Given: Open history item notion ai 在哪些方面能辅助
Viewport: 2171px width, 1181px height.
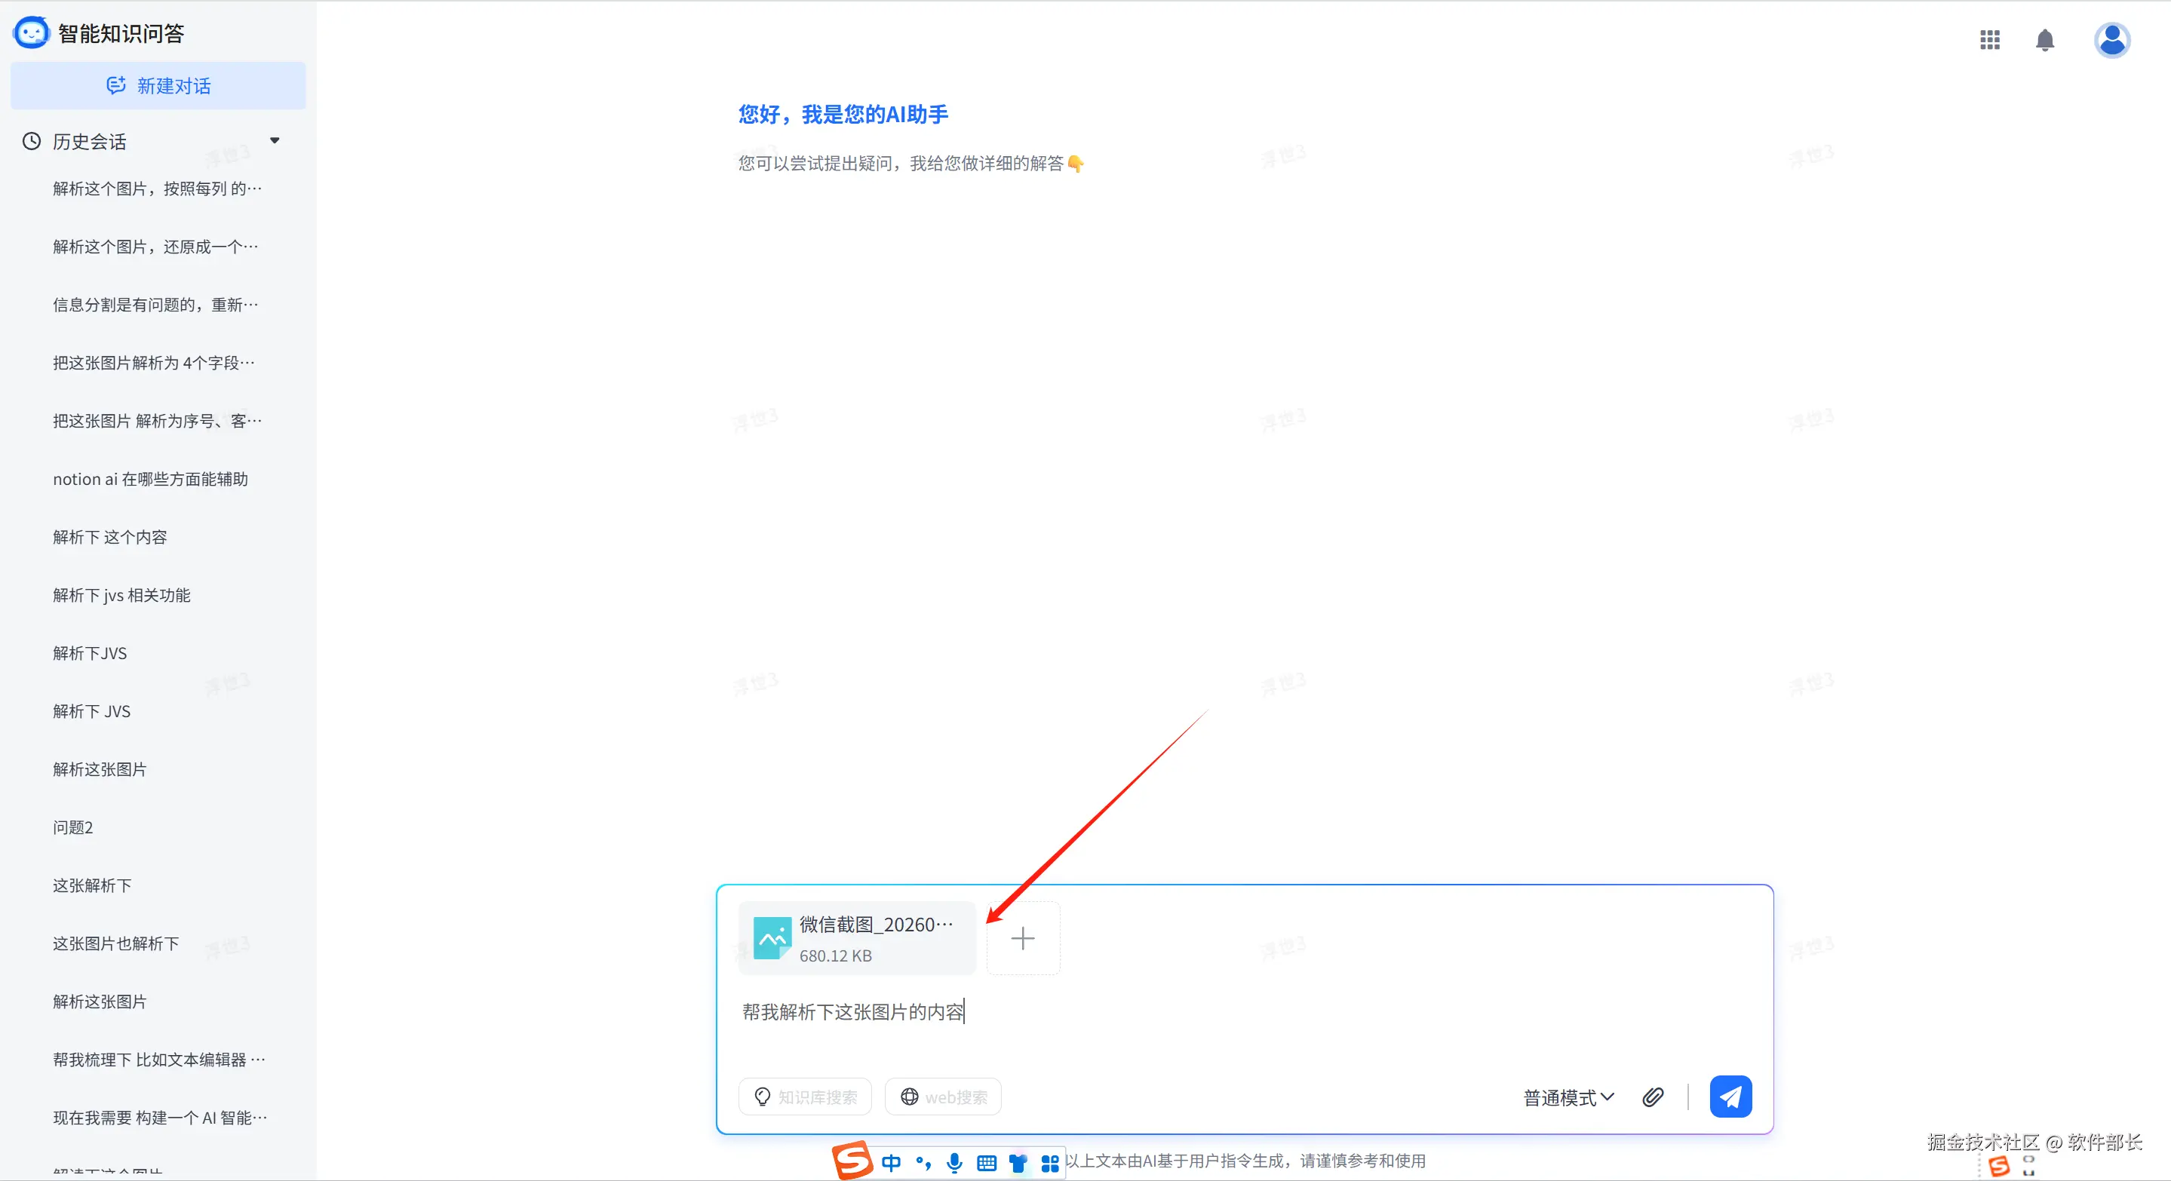Looking at the screenshot, I should tap(150, 480).
